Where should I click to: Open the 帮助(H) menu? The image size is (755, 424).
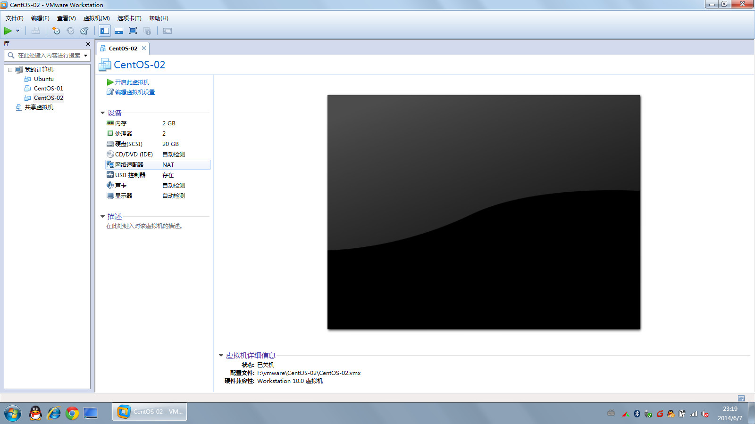159,18
